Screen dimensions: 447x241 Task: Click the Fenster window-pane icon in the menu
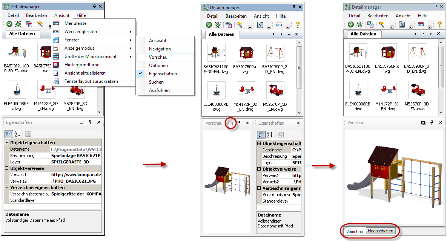(x=56, y=40)
